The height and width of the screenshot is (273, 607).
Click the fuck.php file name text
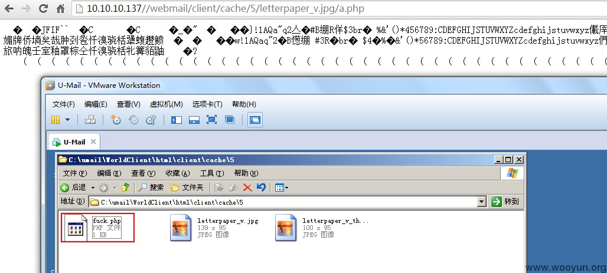[x=107, y=221]
